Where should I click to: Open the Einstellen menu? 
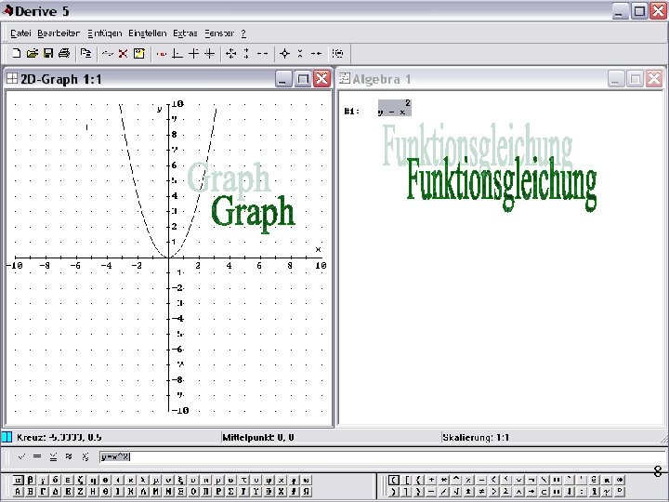click(147, 33)
